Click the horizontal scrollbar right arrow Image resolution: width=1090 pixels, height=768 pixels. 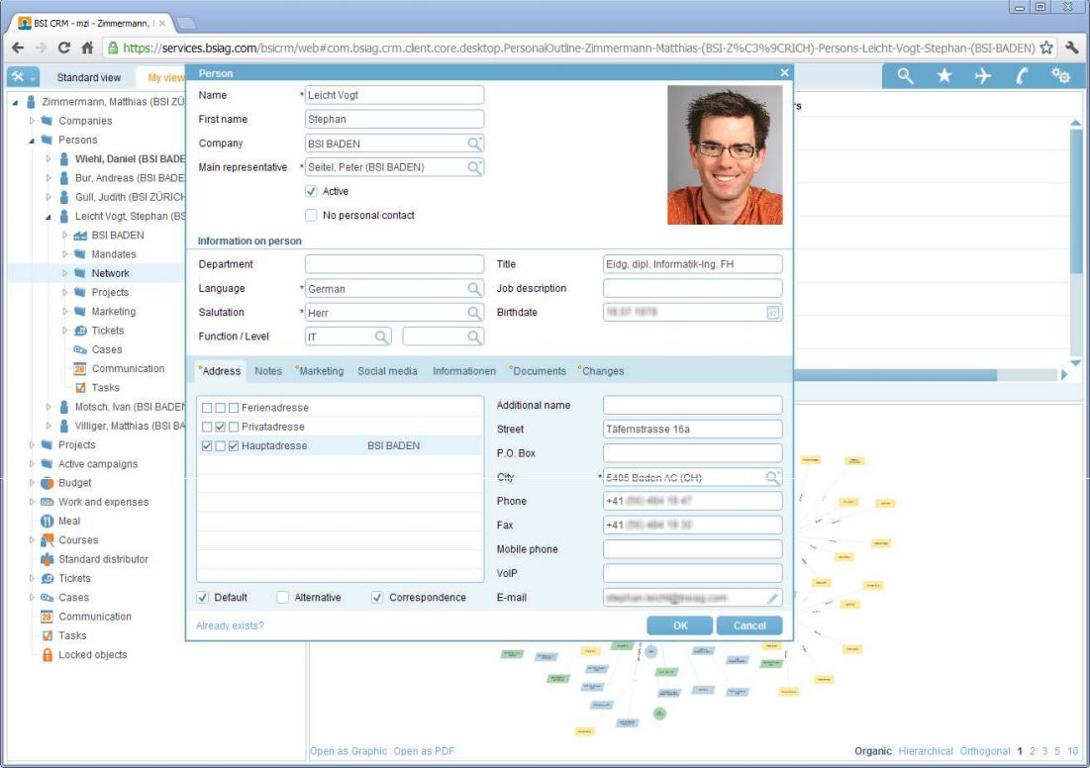tap(1064, 375)
